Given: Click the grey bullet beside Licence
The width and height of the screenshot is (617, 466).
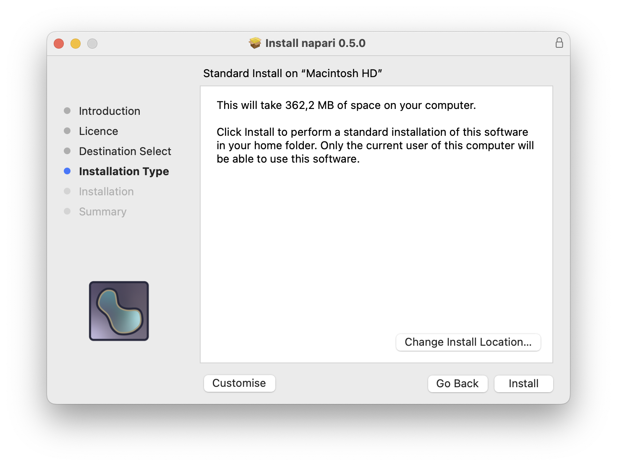Looking at the screenshot, I should [x=68, y=131].
